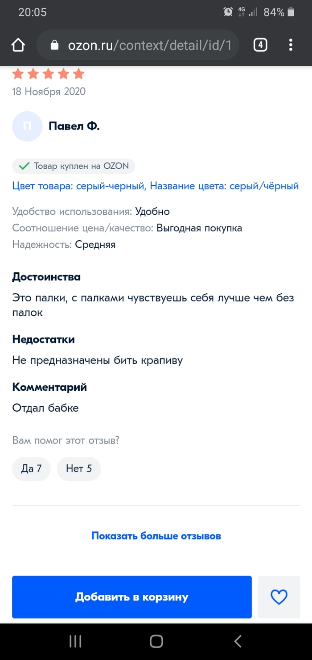Screen dimensions: 312x660
Task: Tap the battery icon in status bar
Action: click(291, 12)
